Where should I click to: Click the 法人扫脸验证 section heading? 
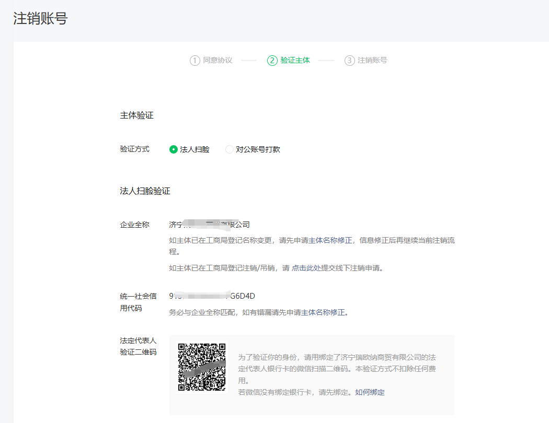145,191
